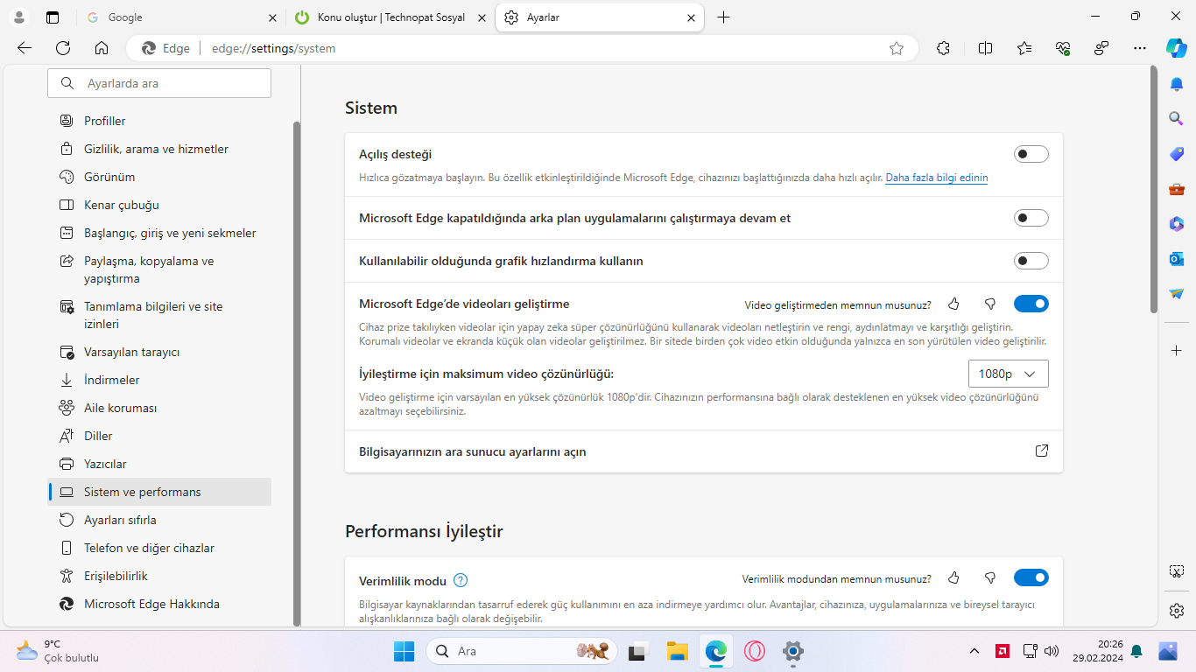Open Diller settings page
Screen dimensions: 1196x672
tap(159, 436)
